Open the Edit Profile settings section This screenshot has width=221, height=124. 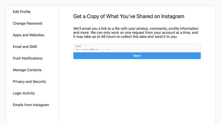(21, 12)
